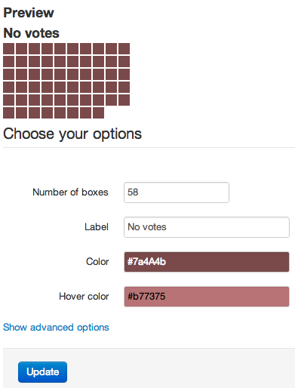Select the Preview heading text
Image resolution: width=295 pixels, height=388 pixels.
pos(29,13)
